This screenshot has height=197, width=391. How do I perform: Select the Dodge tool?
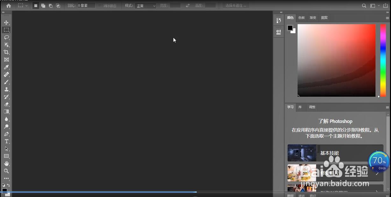(x=6, y=127)
